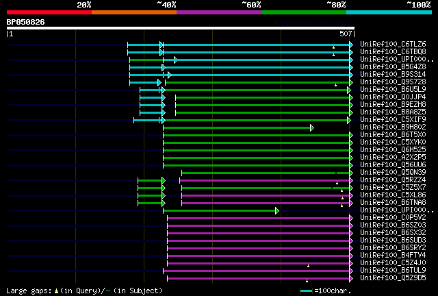This screenshot has height=296, width=438.
Task: Click the cyan 100char scale bar
Action: pyautogui.click(x=306, y=291)
